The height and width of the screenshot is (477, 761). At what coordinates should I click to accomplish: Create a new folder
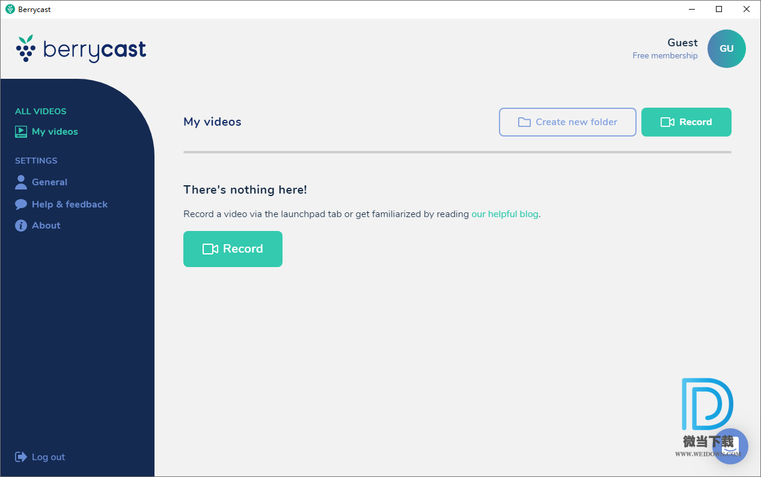point(567,122)
